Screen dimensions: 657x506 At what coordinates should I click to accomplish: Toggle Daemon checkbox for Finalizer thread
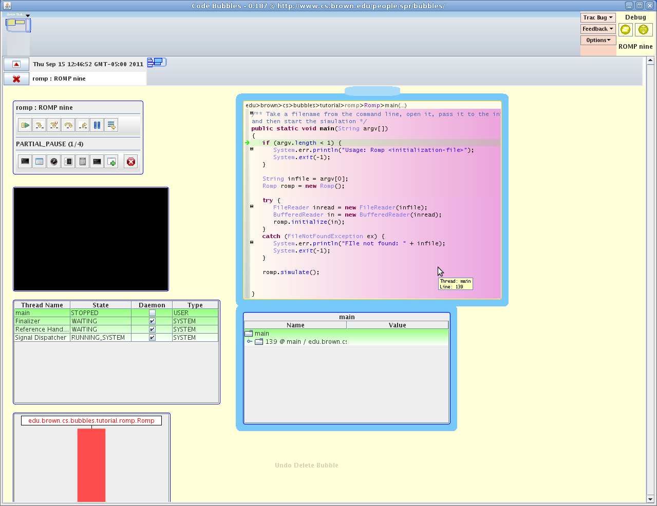(152, 321)
